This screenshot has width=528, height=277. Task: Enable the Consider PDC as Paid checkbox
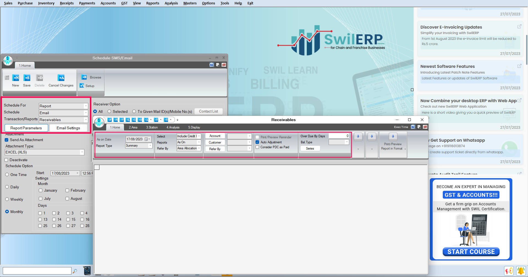coord(257,147)
